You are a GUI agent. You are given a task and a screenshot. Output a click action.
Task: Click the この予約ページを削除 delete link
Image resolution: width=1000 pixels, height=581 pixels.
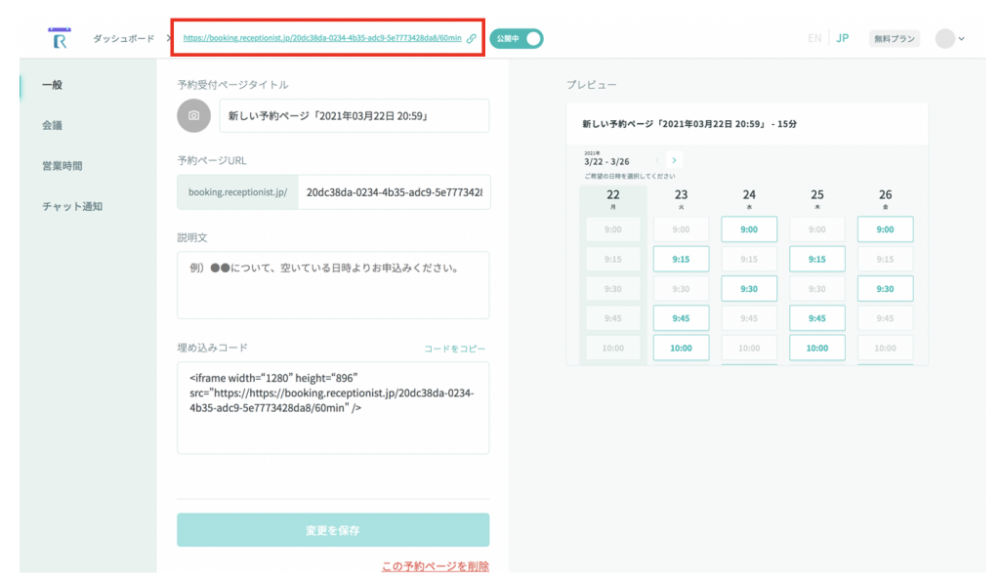point(435,566)
